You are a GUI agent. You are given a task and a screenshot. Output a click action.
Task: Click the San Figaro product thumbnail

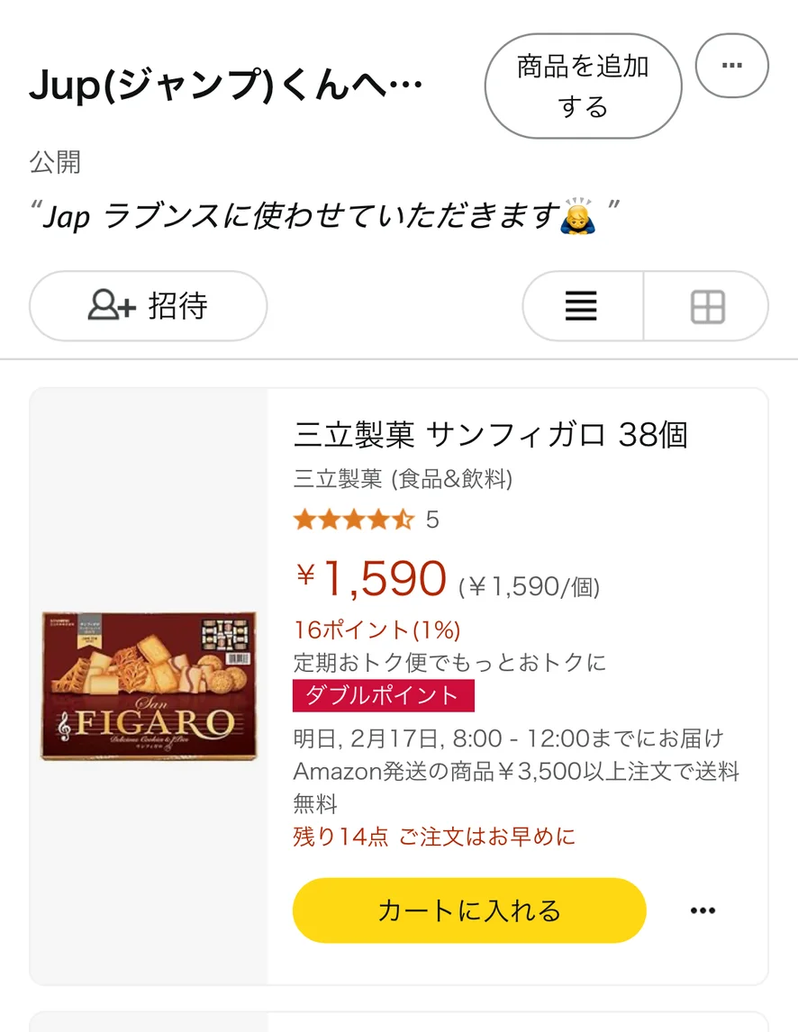click(x=149, y=686)
